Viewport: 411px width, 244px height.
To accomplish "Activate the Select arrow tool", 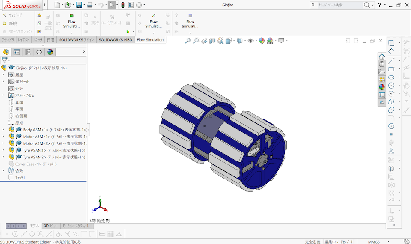I will [112, 5].
